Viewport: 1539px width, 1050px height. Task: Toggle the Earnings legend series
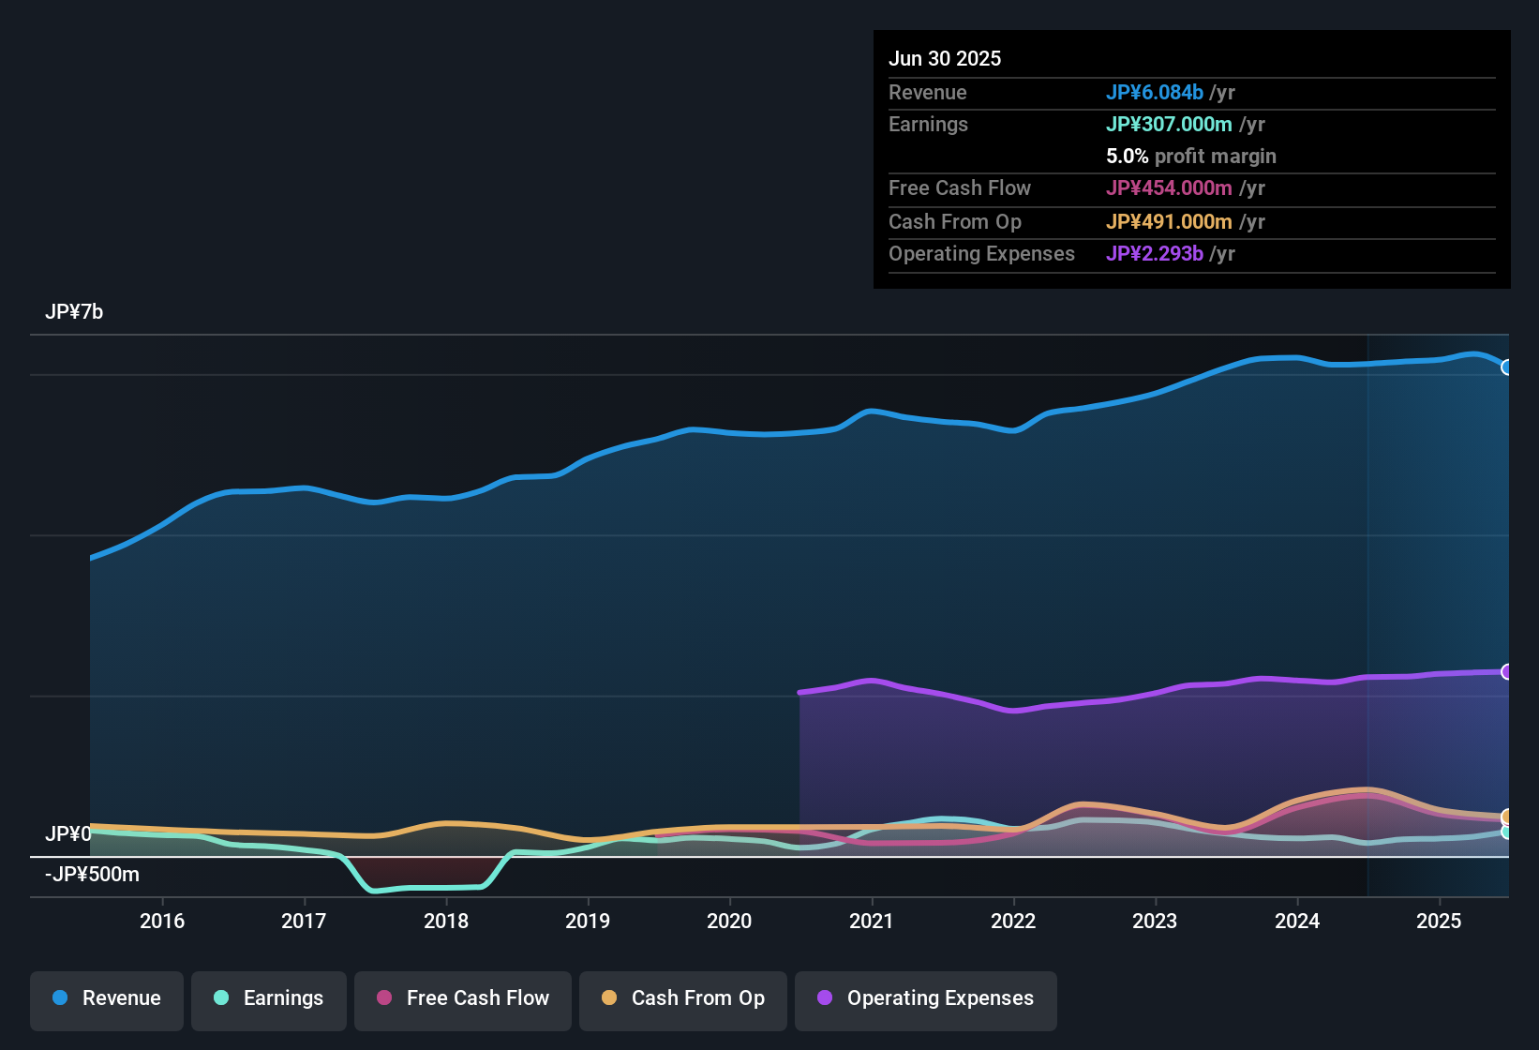pos(269,999)
